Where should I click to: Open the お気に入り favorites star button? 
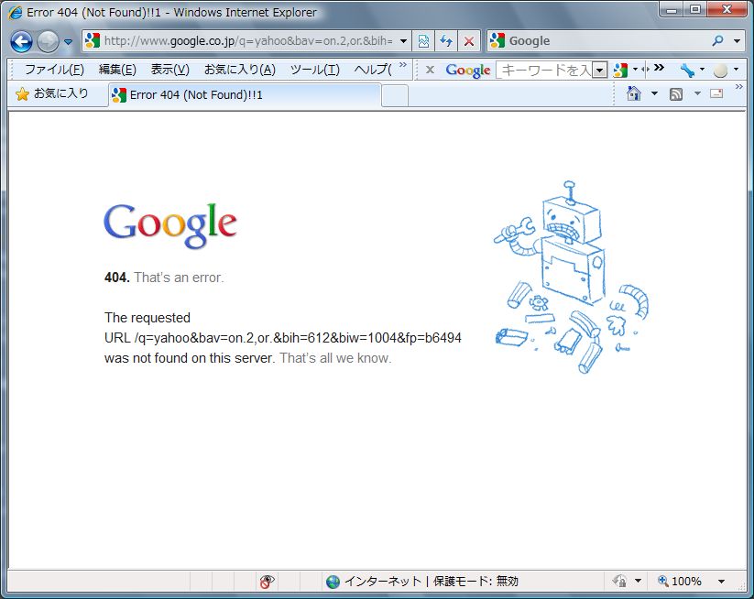(x=52, y=93)
